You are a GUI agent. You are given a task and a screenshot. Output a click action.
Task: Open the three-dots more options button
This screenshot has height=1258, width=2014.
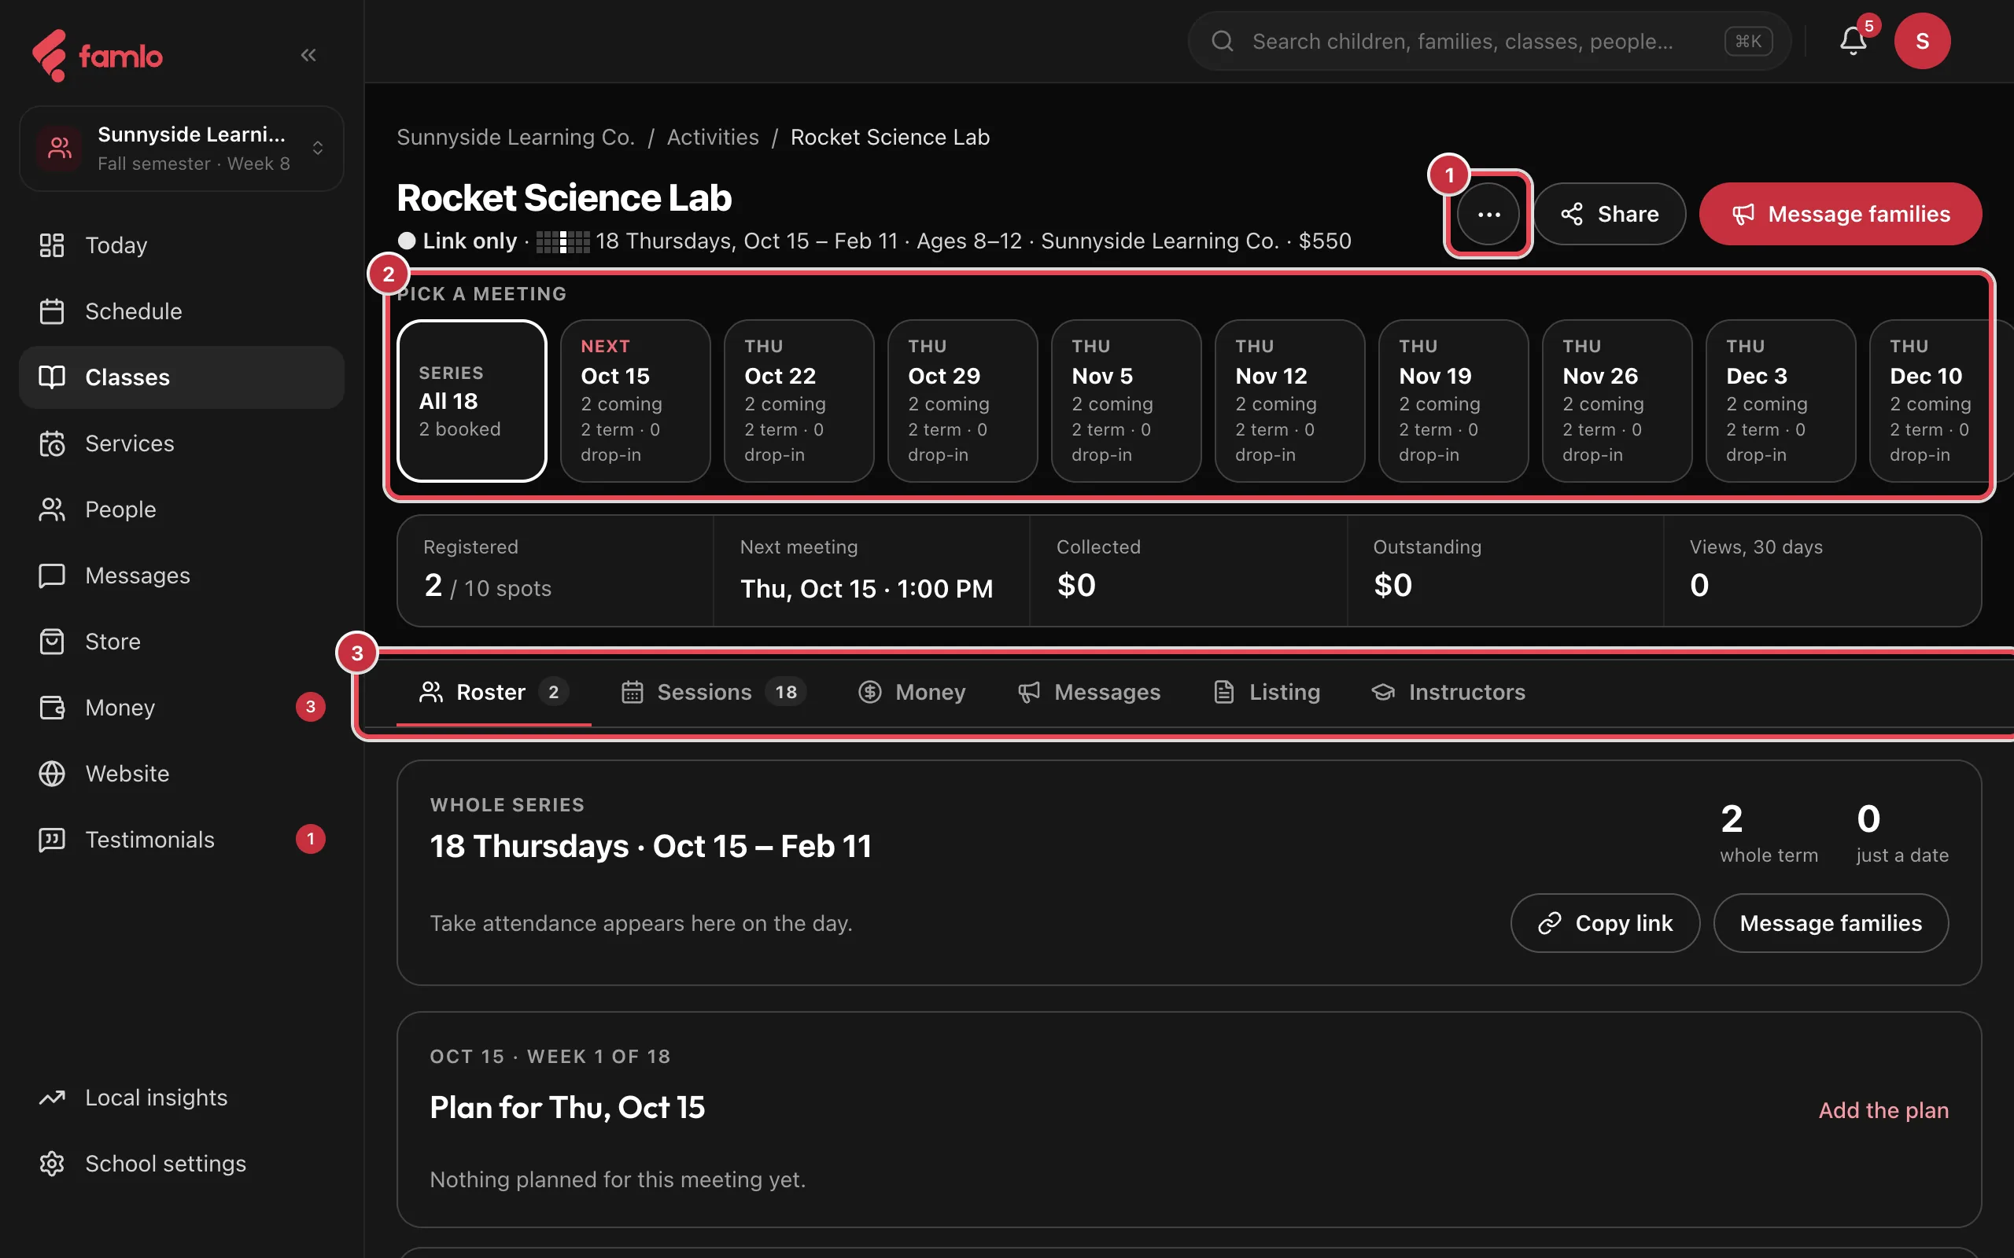(1488, 214)
